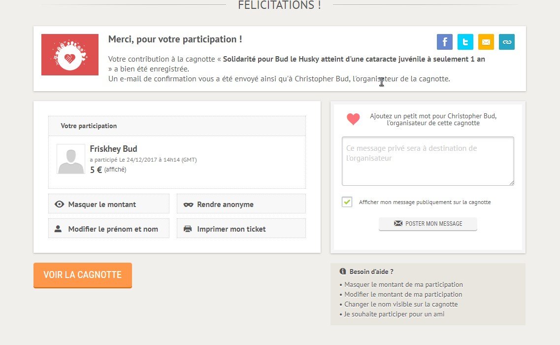Click the Friskhey Bud avatar placeholder

[71, 159]
